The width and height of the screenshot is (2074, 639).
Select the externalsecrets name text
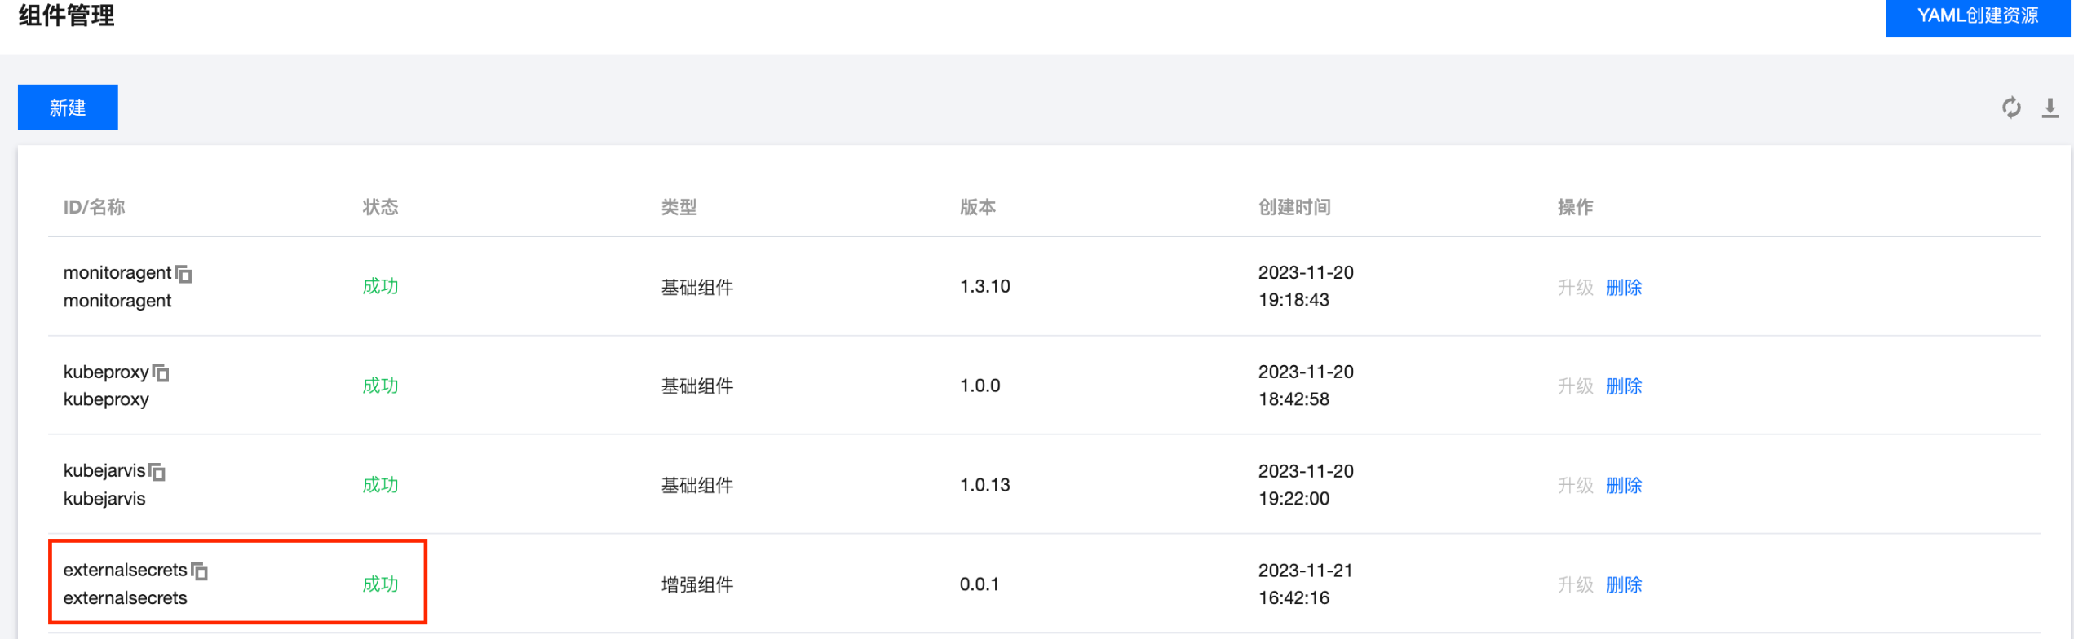(x=125, y=598)
